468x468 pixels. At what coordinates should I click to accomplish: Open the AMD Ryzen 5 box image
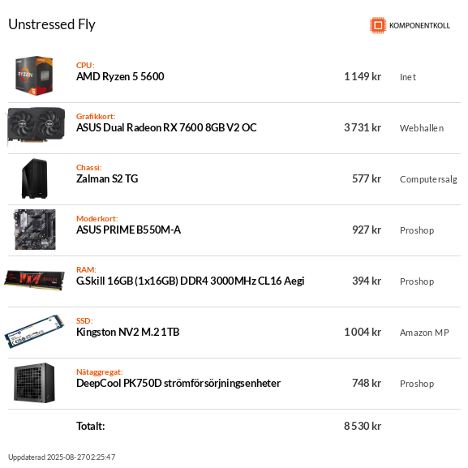point(34,75)
